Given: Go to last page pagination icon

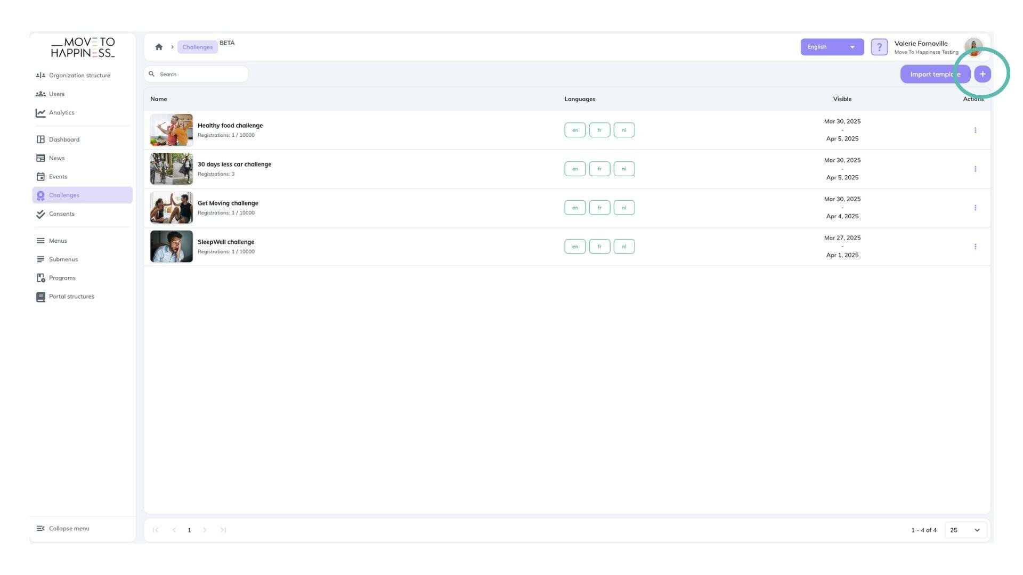Looking at the screenshot, I should [223, 530].
